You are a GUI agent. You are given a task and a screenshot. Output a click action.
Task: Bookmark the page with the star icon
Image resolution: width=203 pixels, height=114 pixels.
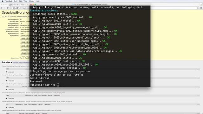[x=198, y=8]
